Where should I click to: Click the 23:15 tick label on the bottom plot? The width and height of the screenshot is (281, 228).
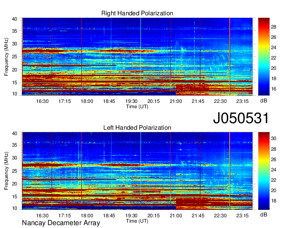click(243, 216)
